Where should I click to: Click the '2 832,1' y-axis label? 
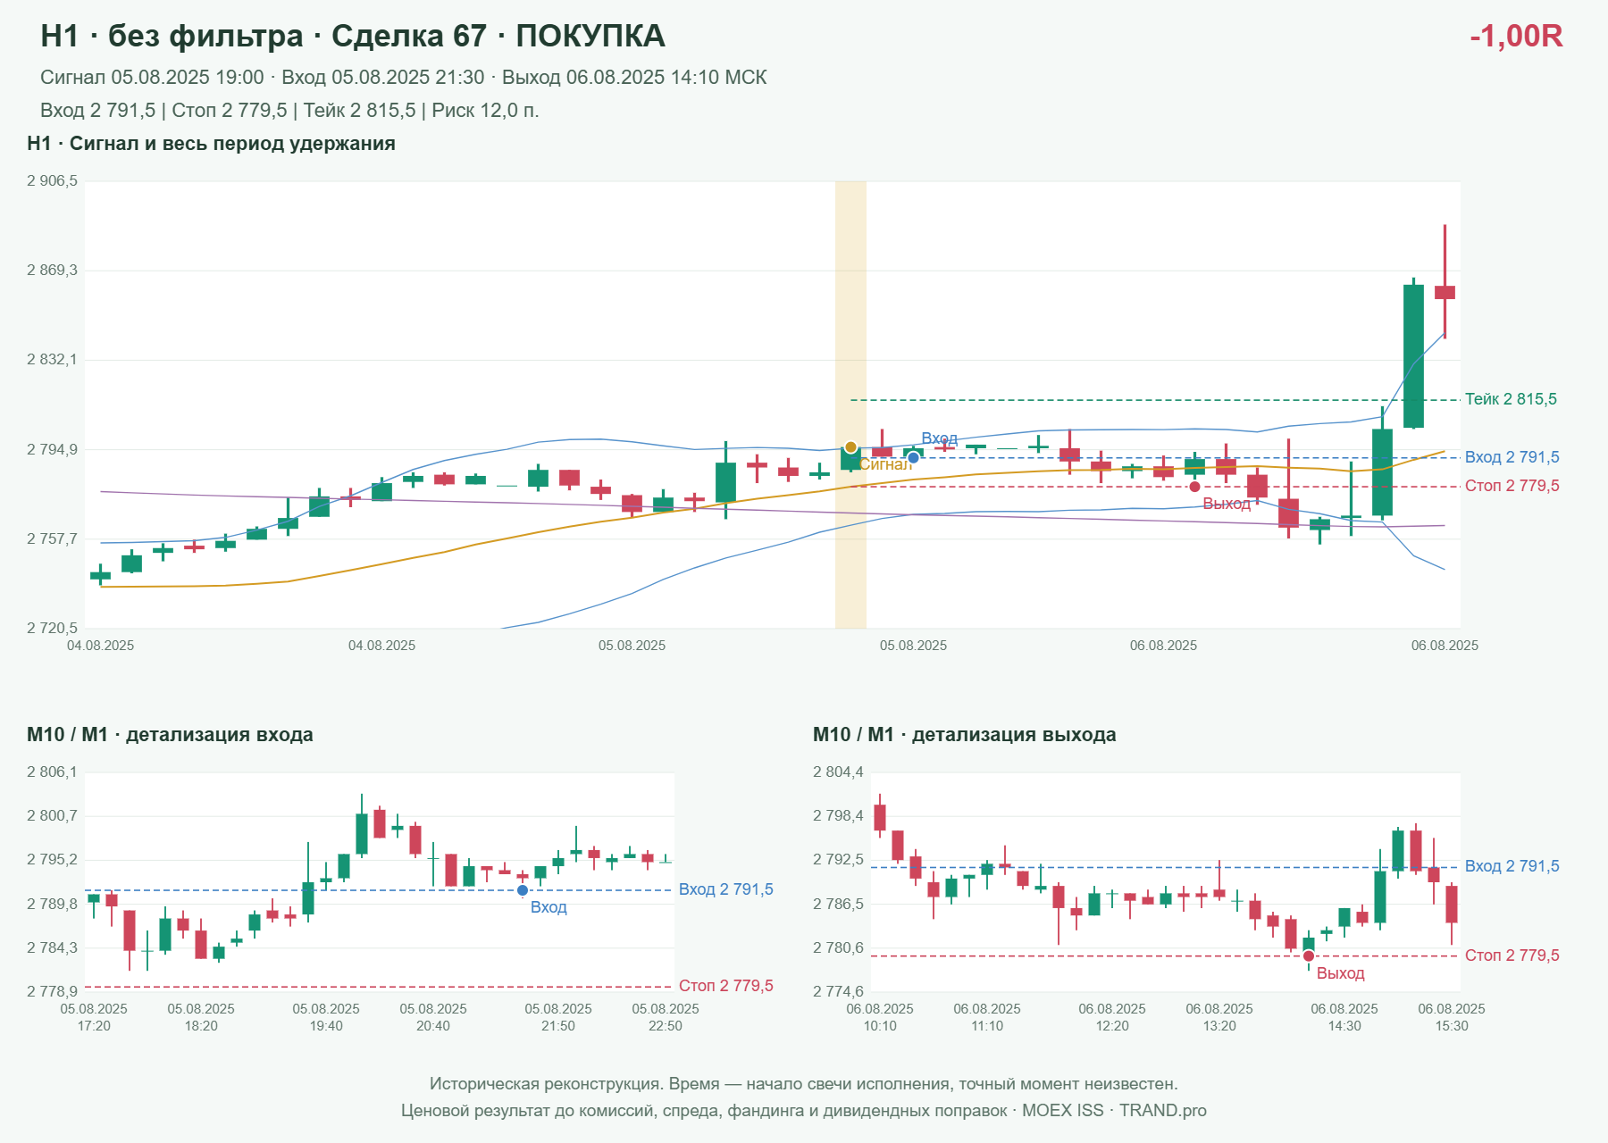[x=52, y=360]
